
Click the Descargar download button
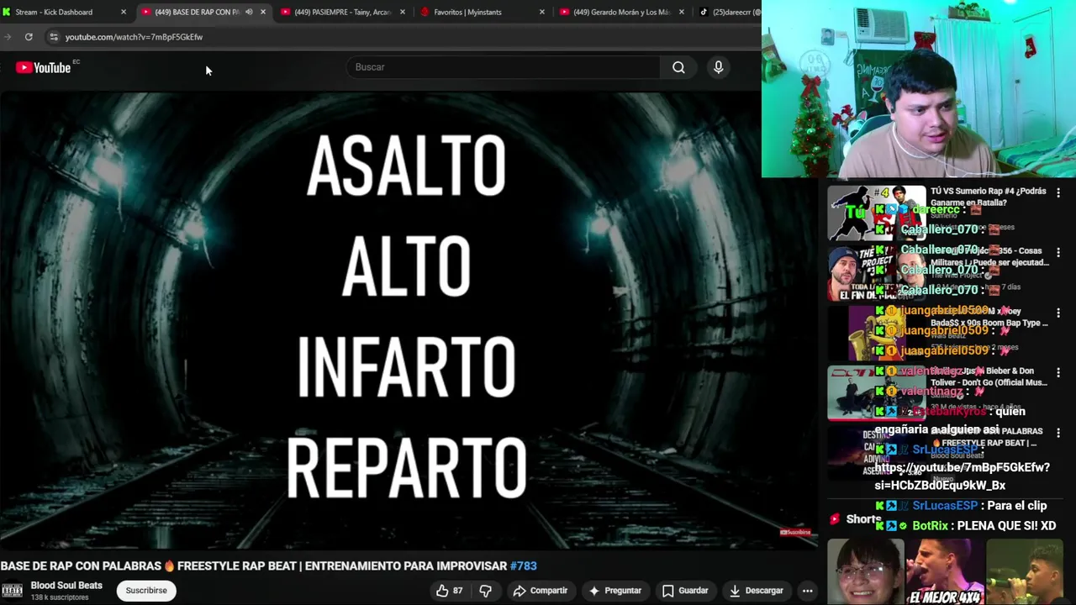point(757,591)
